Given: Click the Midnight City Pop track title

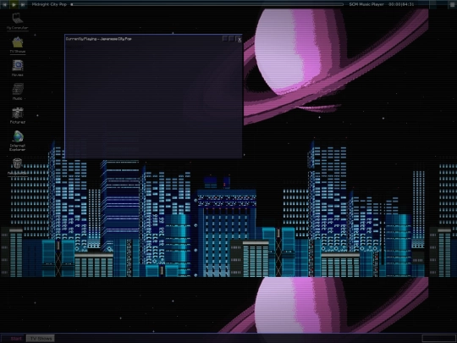Looking at the screenshot, I should (x=49, y=4).
